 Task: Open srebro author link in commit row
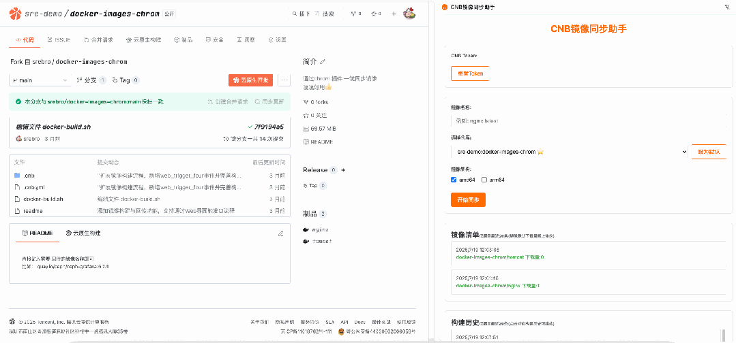[32, 139]
